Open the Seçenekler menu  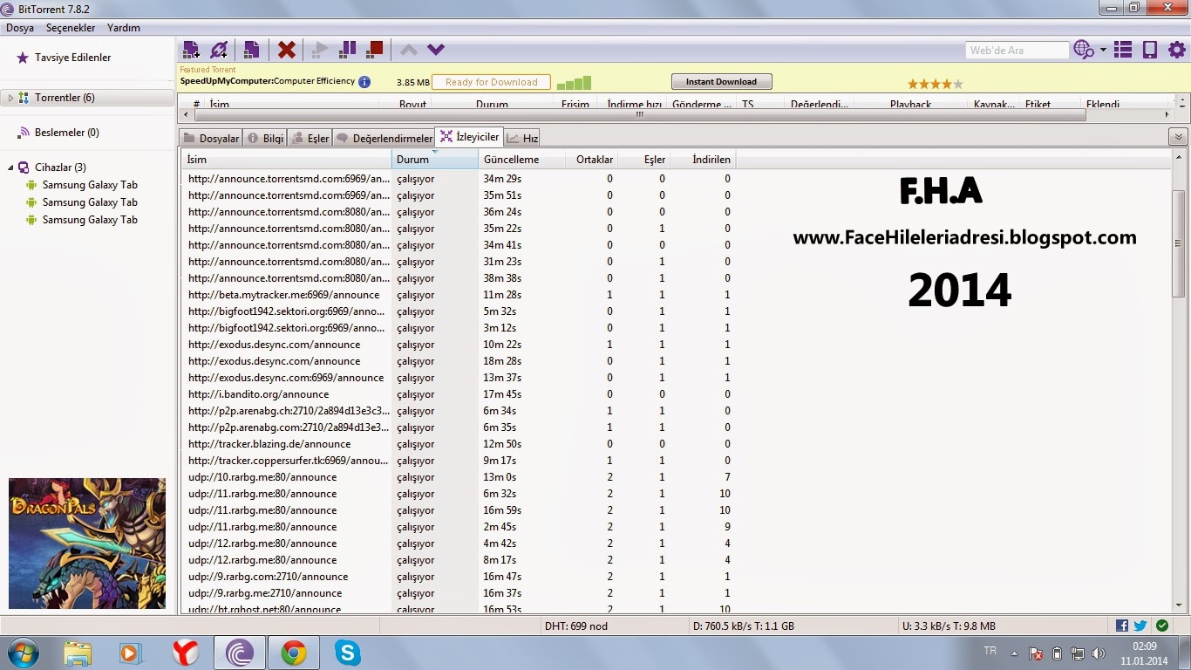(69, 27)
